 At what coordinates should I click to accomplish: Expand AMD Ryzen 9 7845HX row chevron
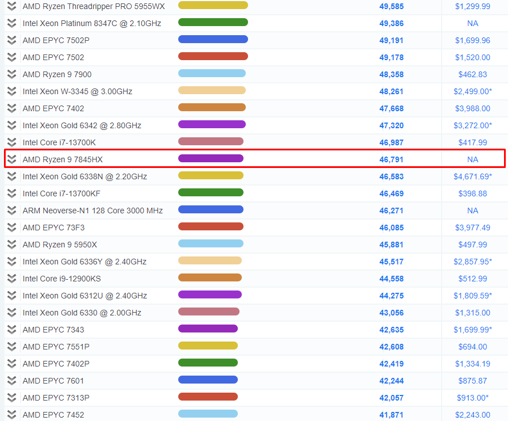tap(12, 159)
